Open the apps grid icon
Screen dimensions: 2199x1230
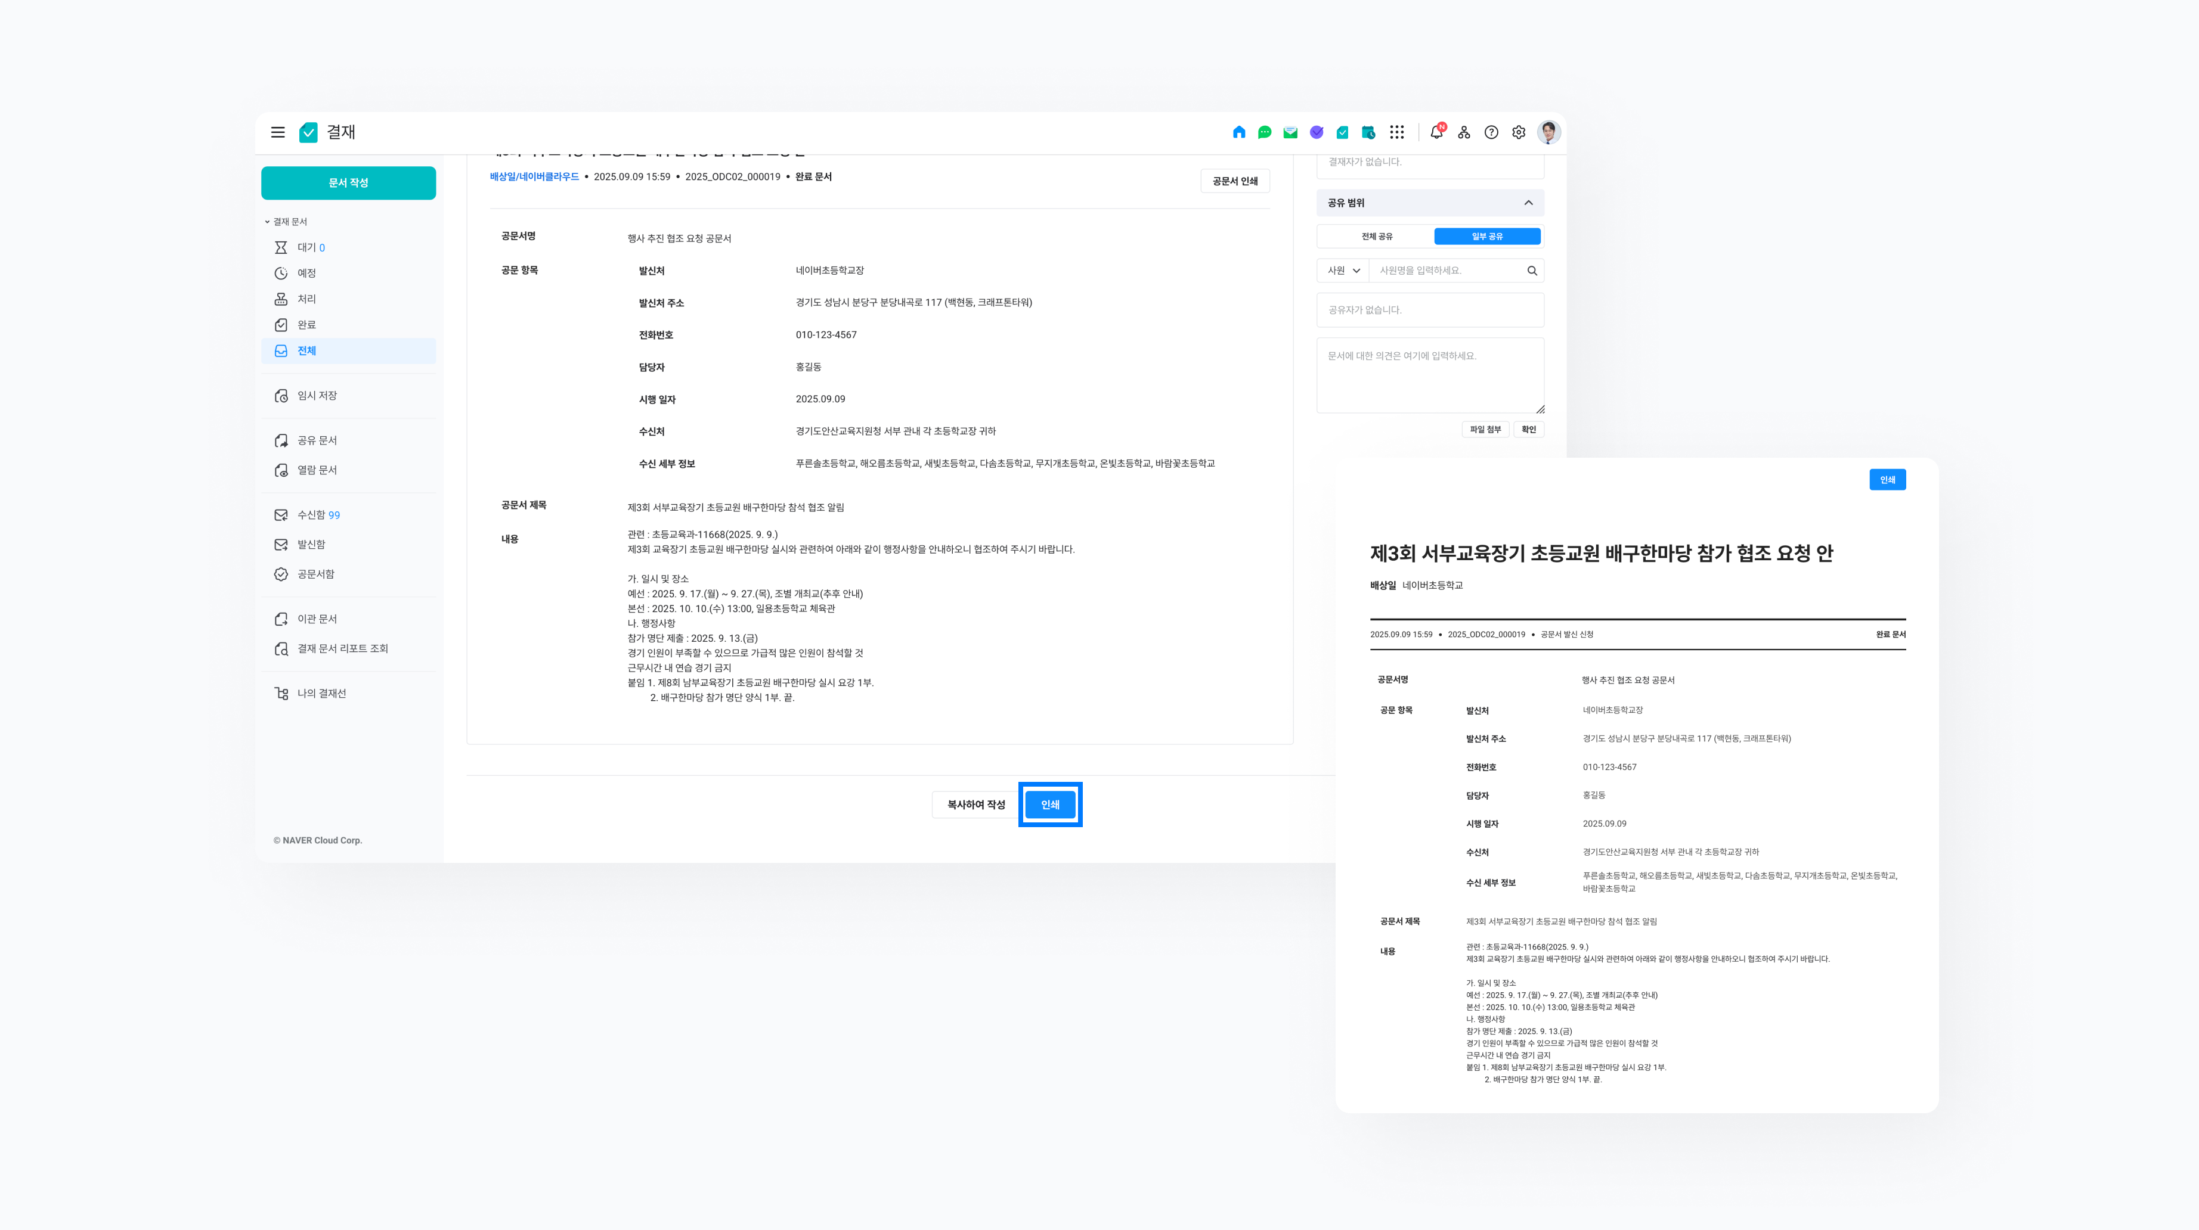point(1396,132)
